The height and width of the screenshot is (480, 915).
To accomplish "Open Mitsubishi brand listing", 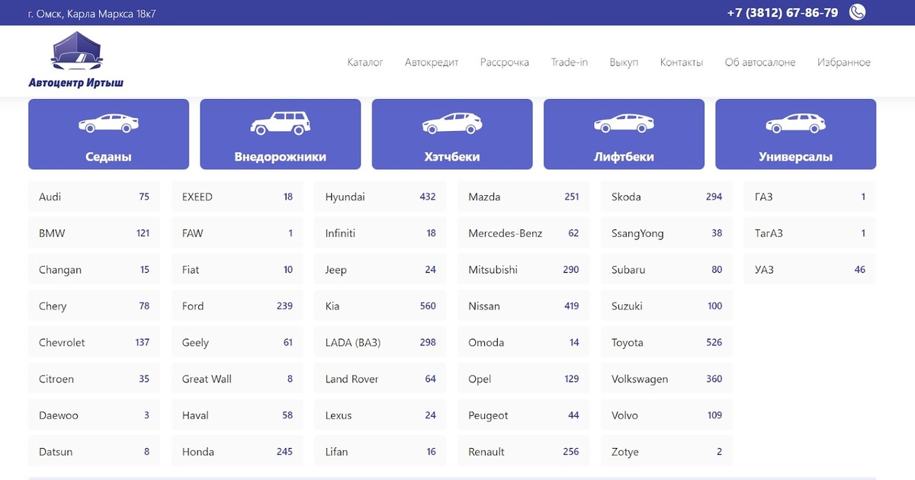I will (524, 270).
